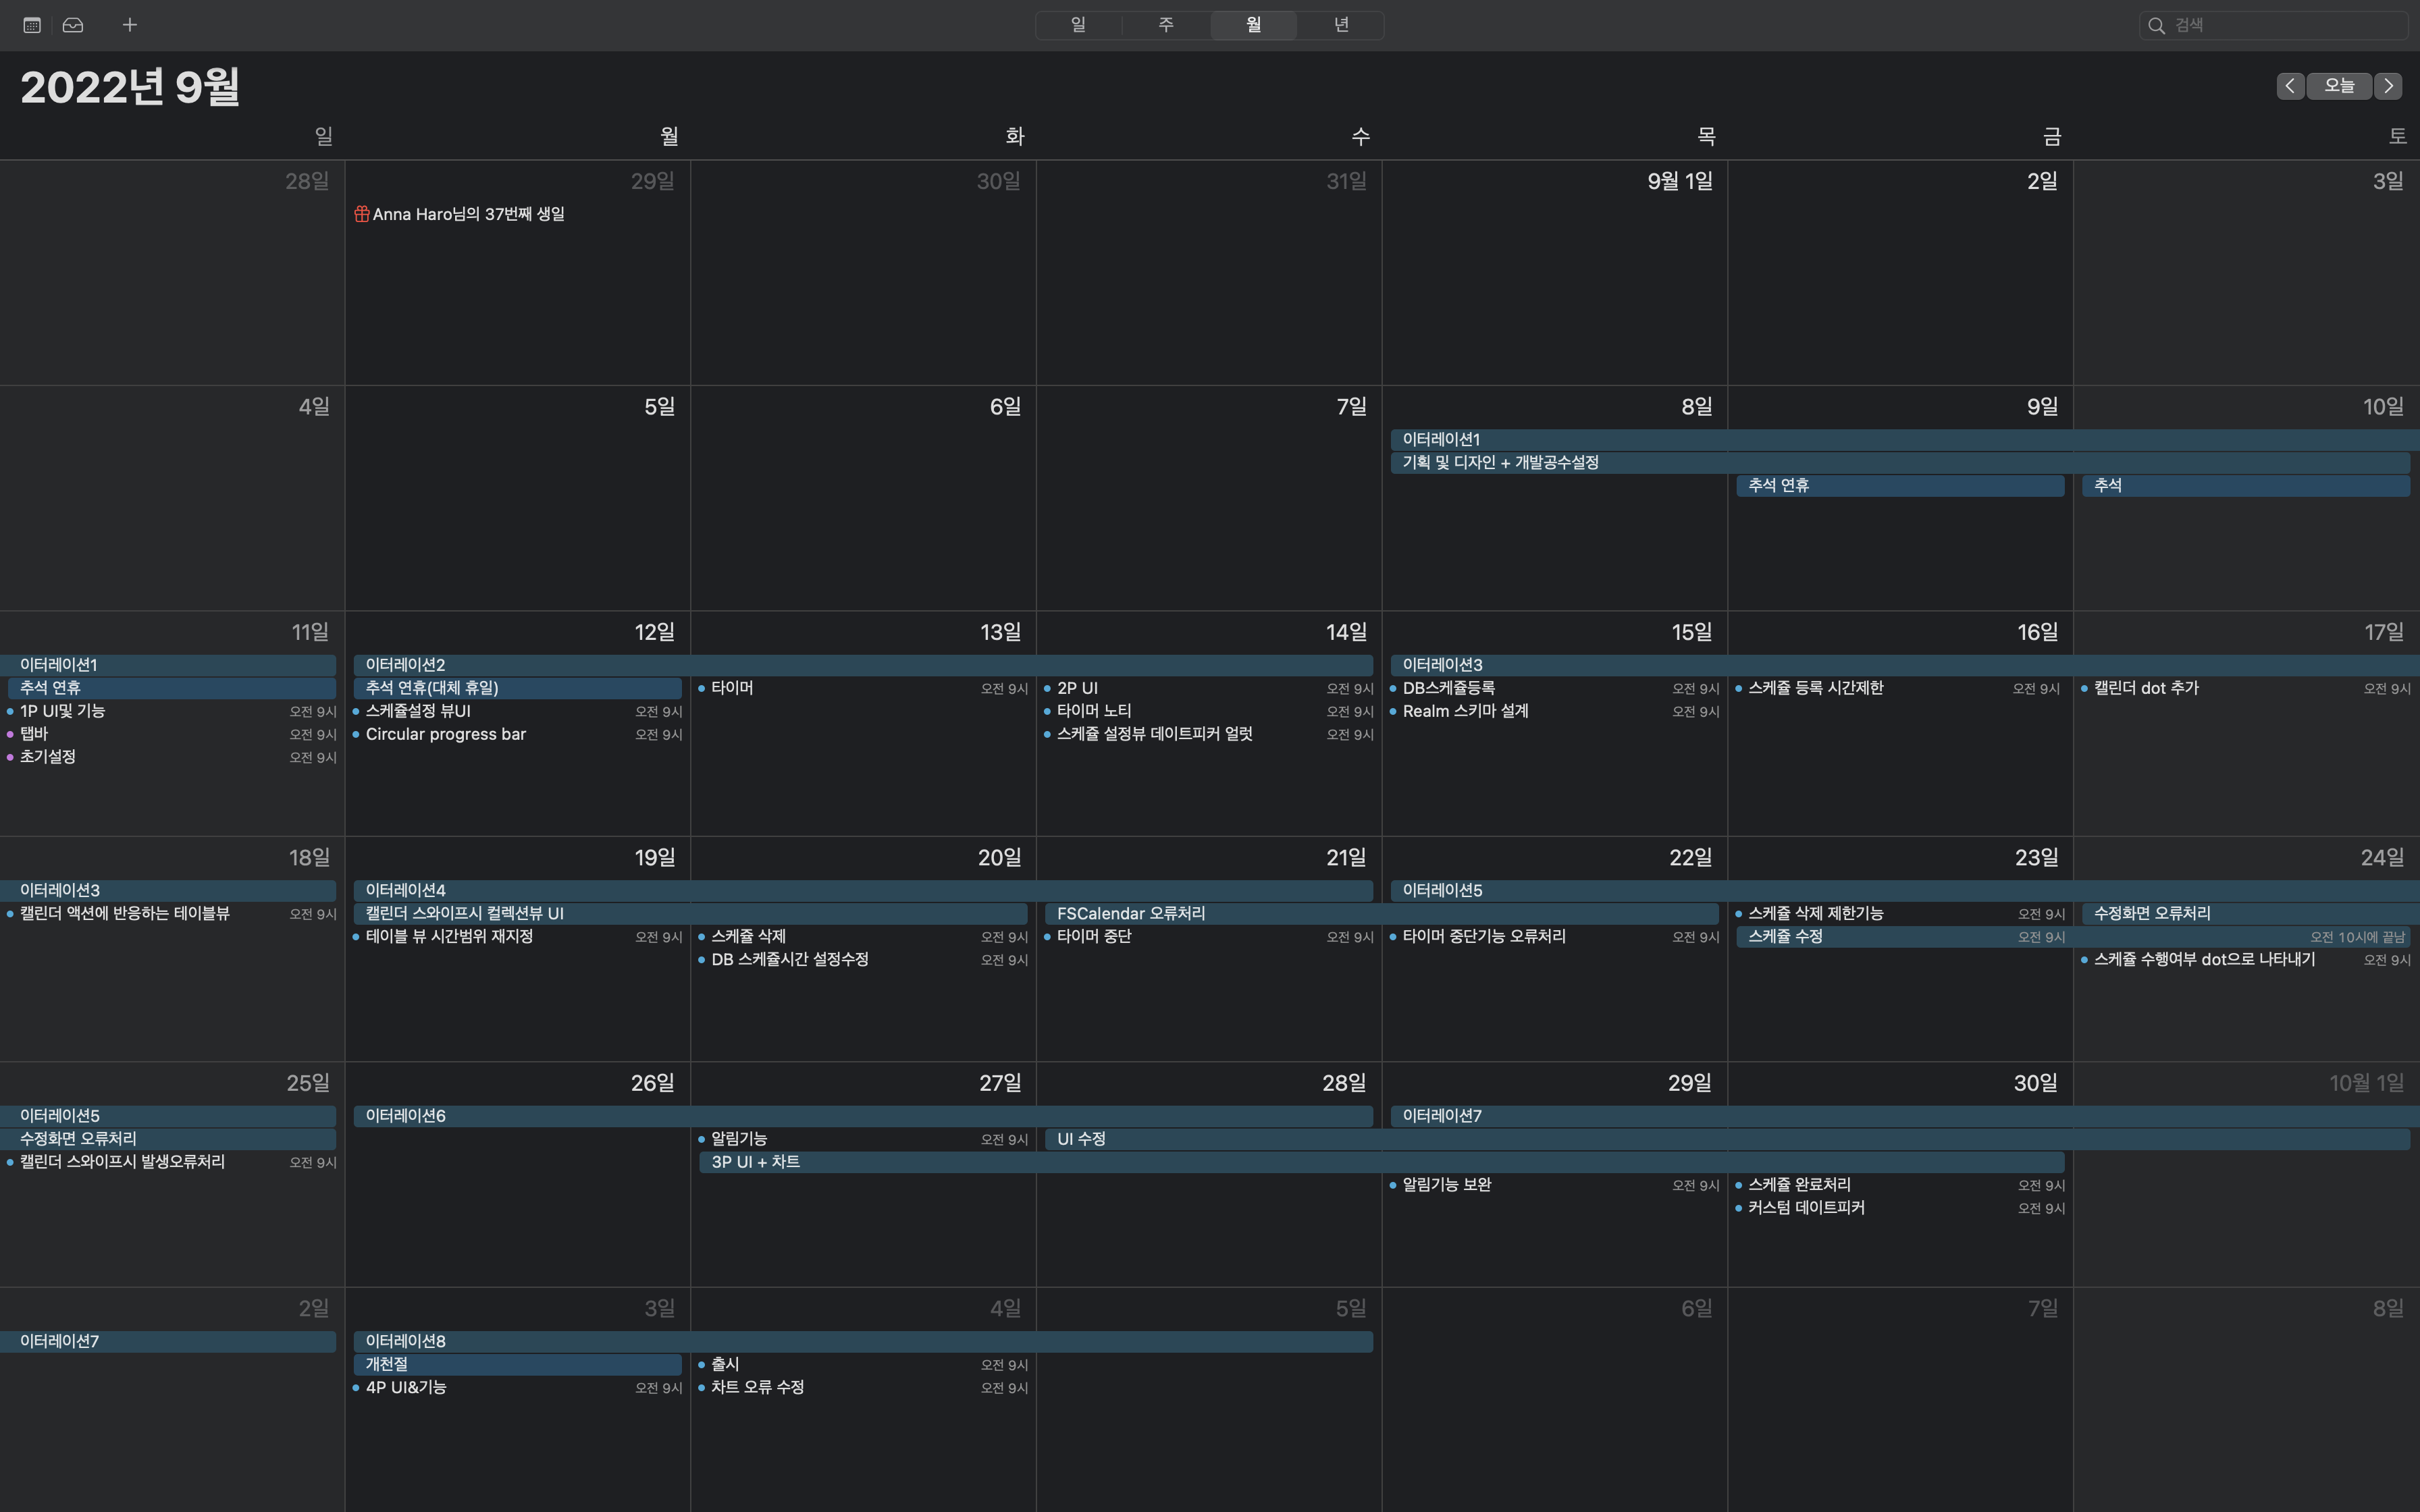Click the gift icon on Anna Haro's birthday
2420x1512 pixels.
pos(362,213)
